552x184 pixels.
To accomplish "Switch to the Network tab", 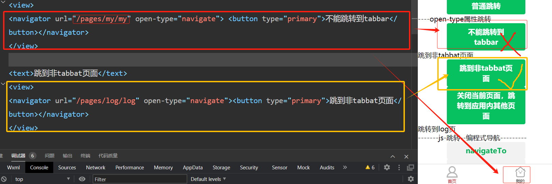I will click(96, 167).
